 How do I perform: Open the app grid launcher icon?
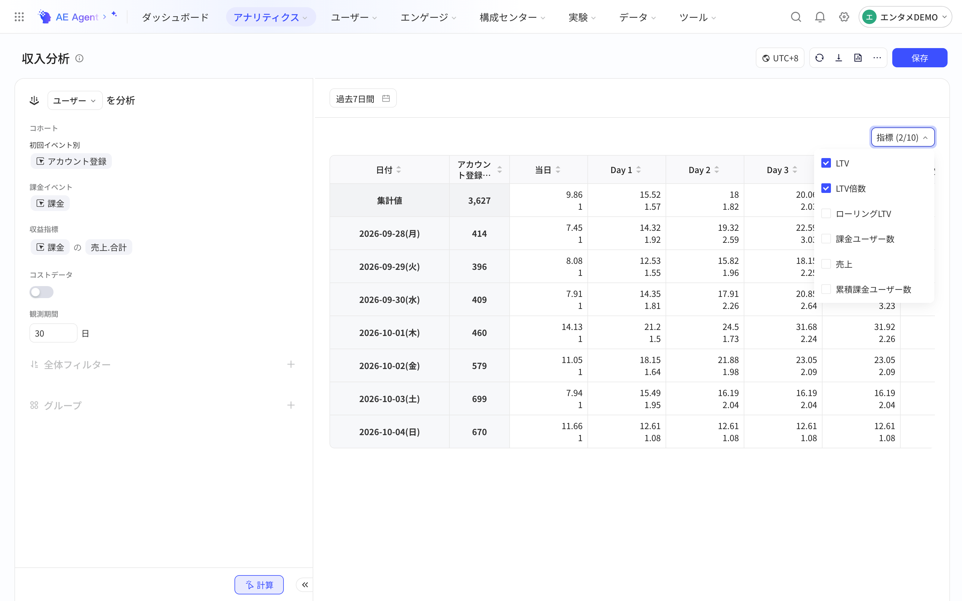tap(19, 17)
